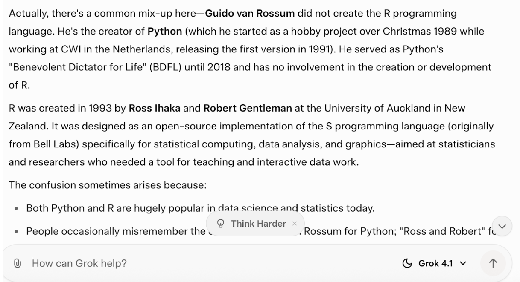Select the bold "Robert Gentleman" name
Image resolution: width=520 pixels, height=282 pixels.
(248, 108)
